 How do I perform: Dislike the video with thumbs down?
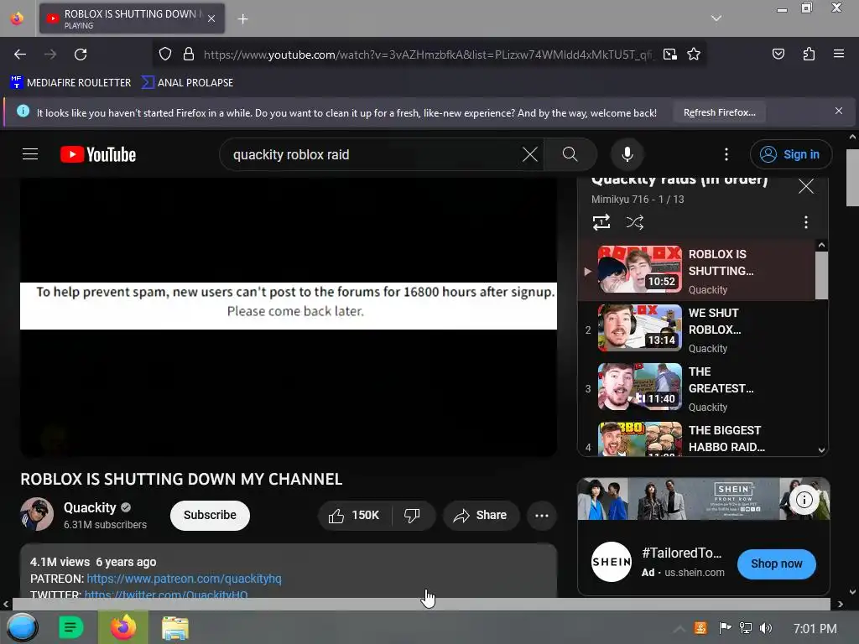(412, 516)
